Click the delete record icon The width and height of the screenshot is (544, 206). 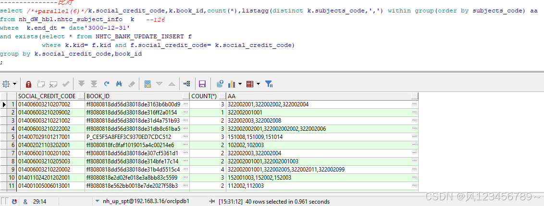(53, 84)
